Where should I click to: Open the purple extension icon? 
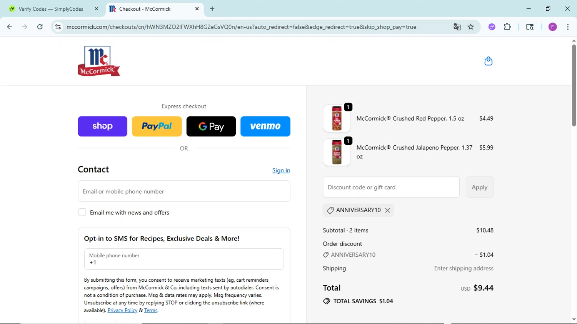(x=492, y=27)
